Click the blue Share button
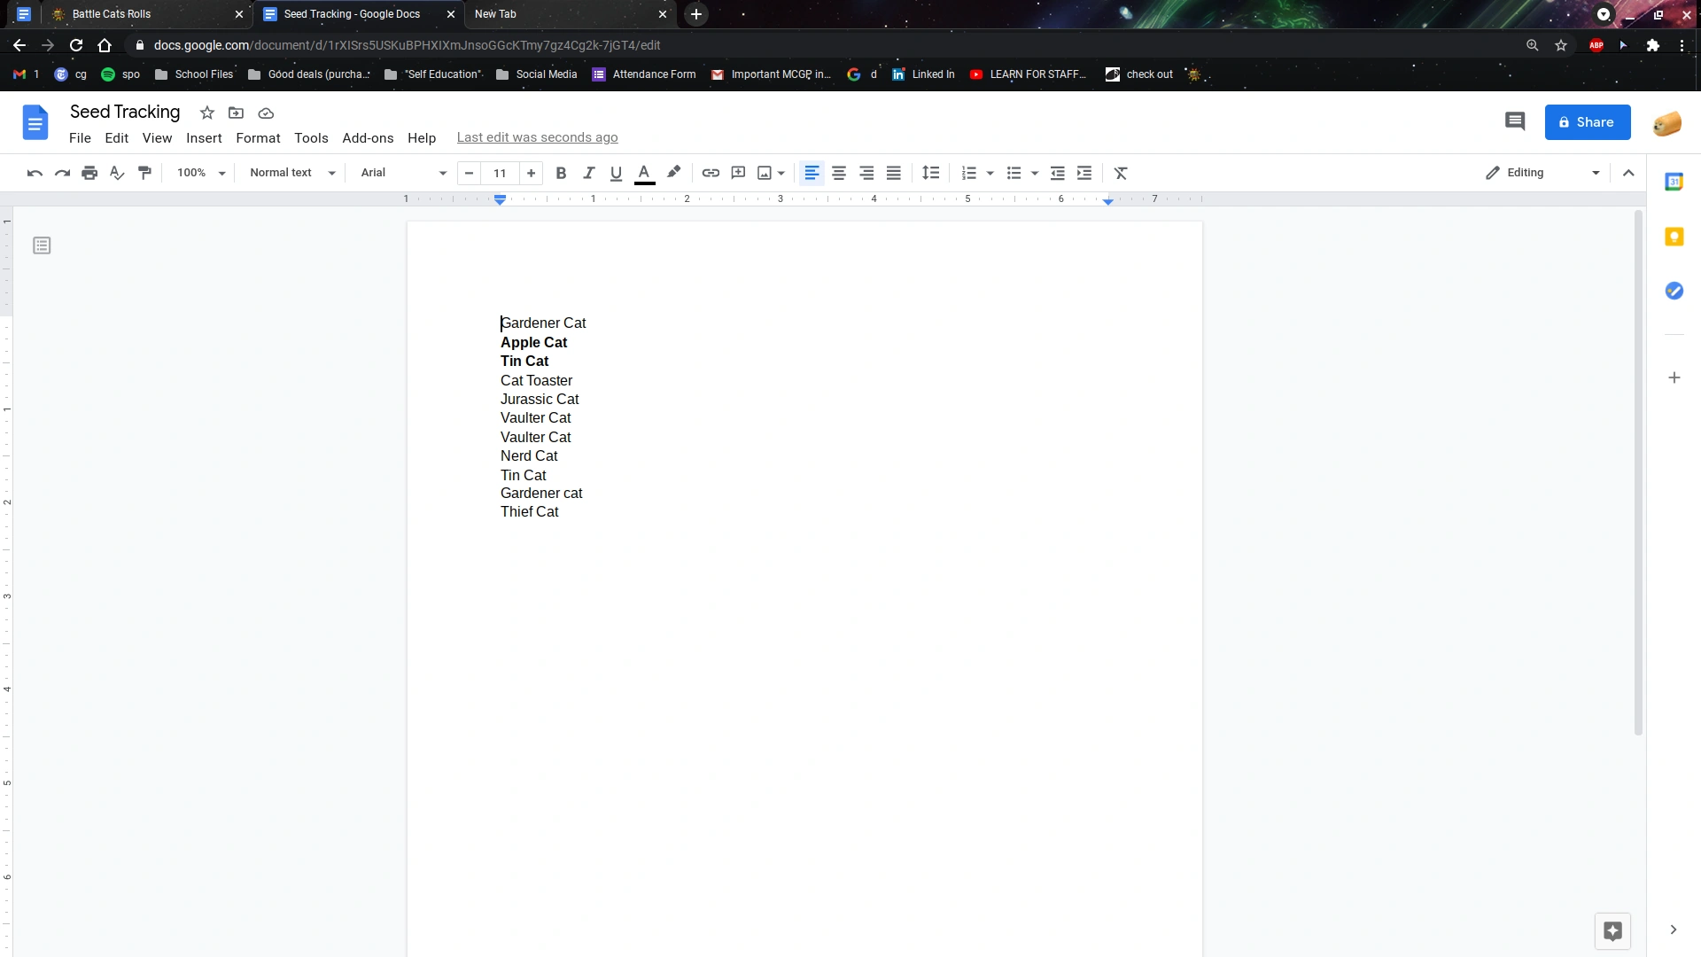The image size is (1701, 957). (x=1587, y=122)
